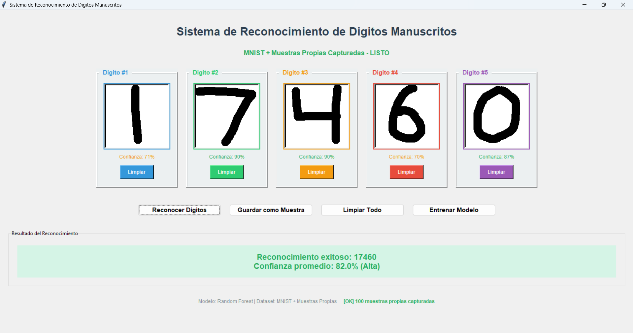Click the Digito #1 canvas showing 1
The width and height of the screenshot is (633, 333).
pos(137,116)
